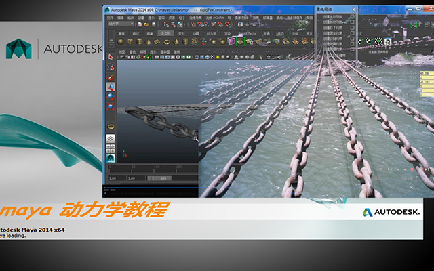Switch to the four-view panel layout
The width and height of the screenshot is (434, 271).
111,149
